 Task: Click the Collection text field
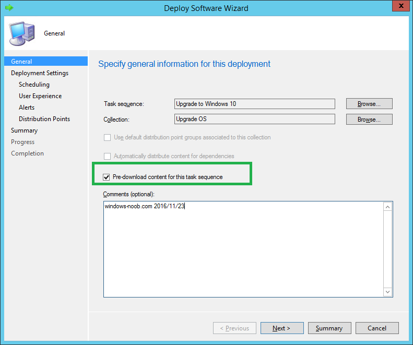tap(254, 119)
